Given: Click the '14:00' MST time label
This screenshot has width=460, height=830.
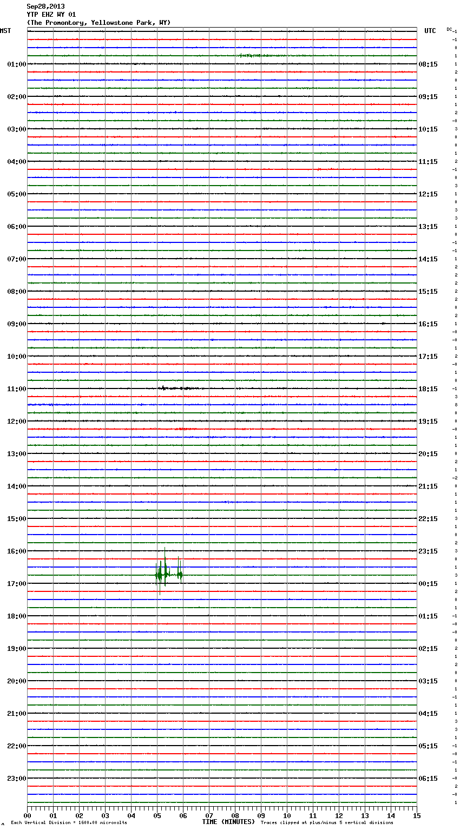Looking at the screenshot, I should (16, 486).
